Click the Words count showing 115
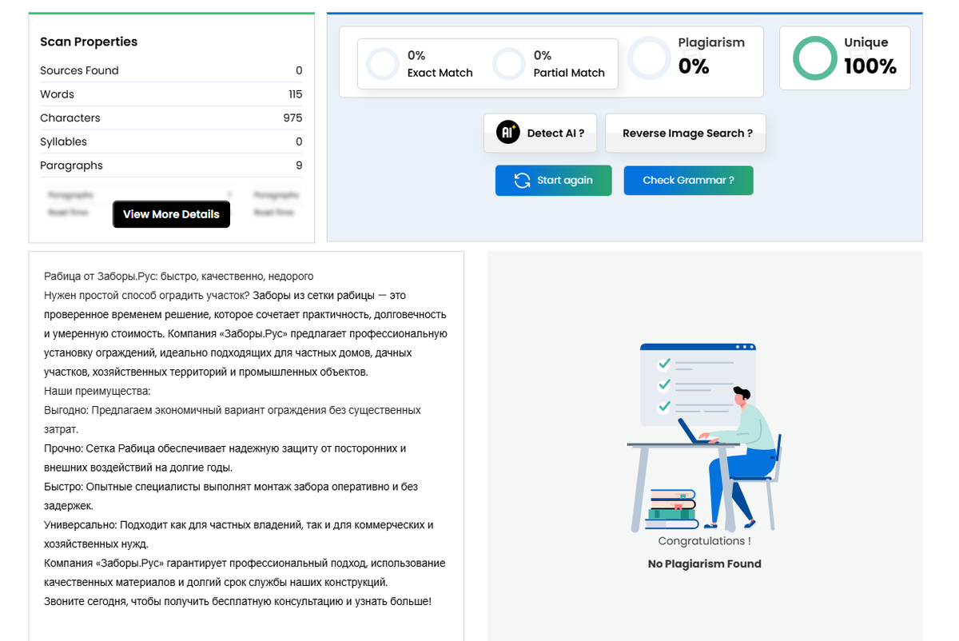The height and width of the screenshot is (641, 959). pyautogui.click(x=171, y=94)
